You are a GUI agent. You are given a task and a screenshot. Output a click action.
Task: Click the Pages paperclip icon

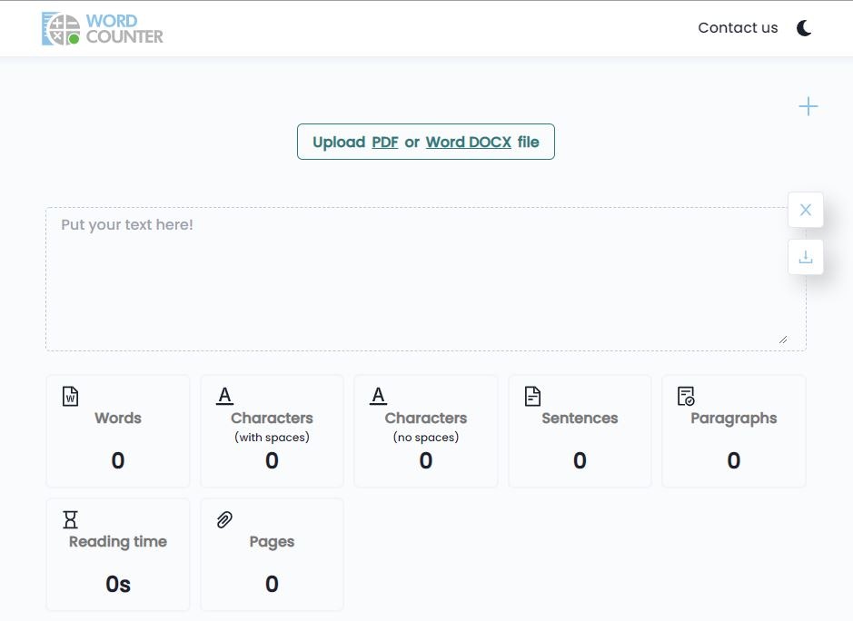224,519
